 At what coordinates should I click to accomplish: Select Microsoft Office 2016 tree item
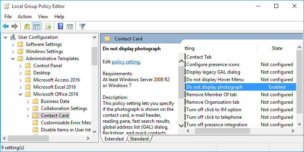pyautogui.click(x=55, y=94)
